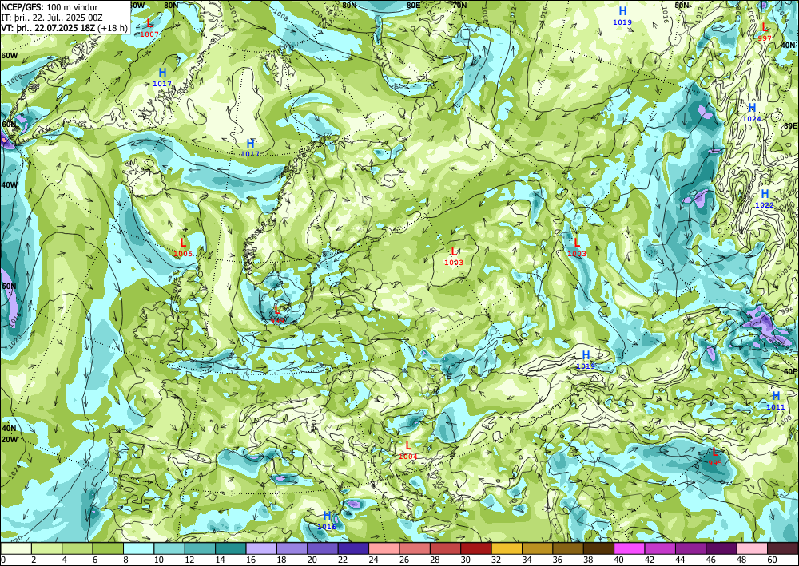Viewport: 799px width, 566px height.
Task: Pick the 40–42 magenta legend swatch
Action: point(630,548)
